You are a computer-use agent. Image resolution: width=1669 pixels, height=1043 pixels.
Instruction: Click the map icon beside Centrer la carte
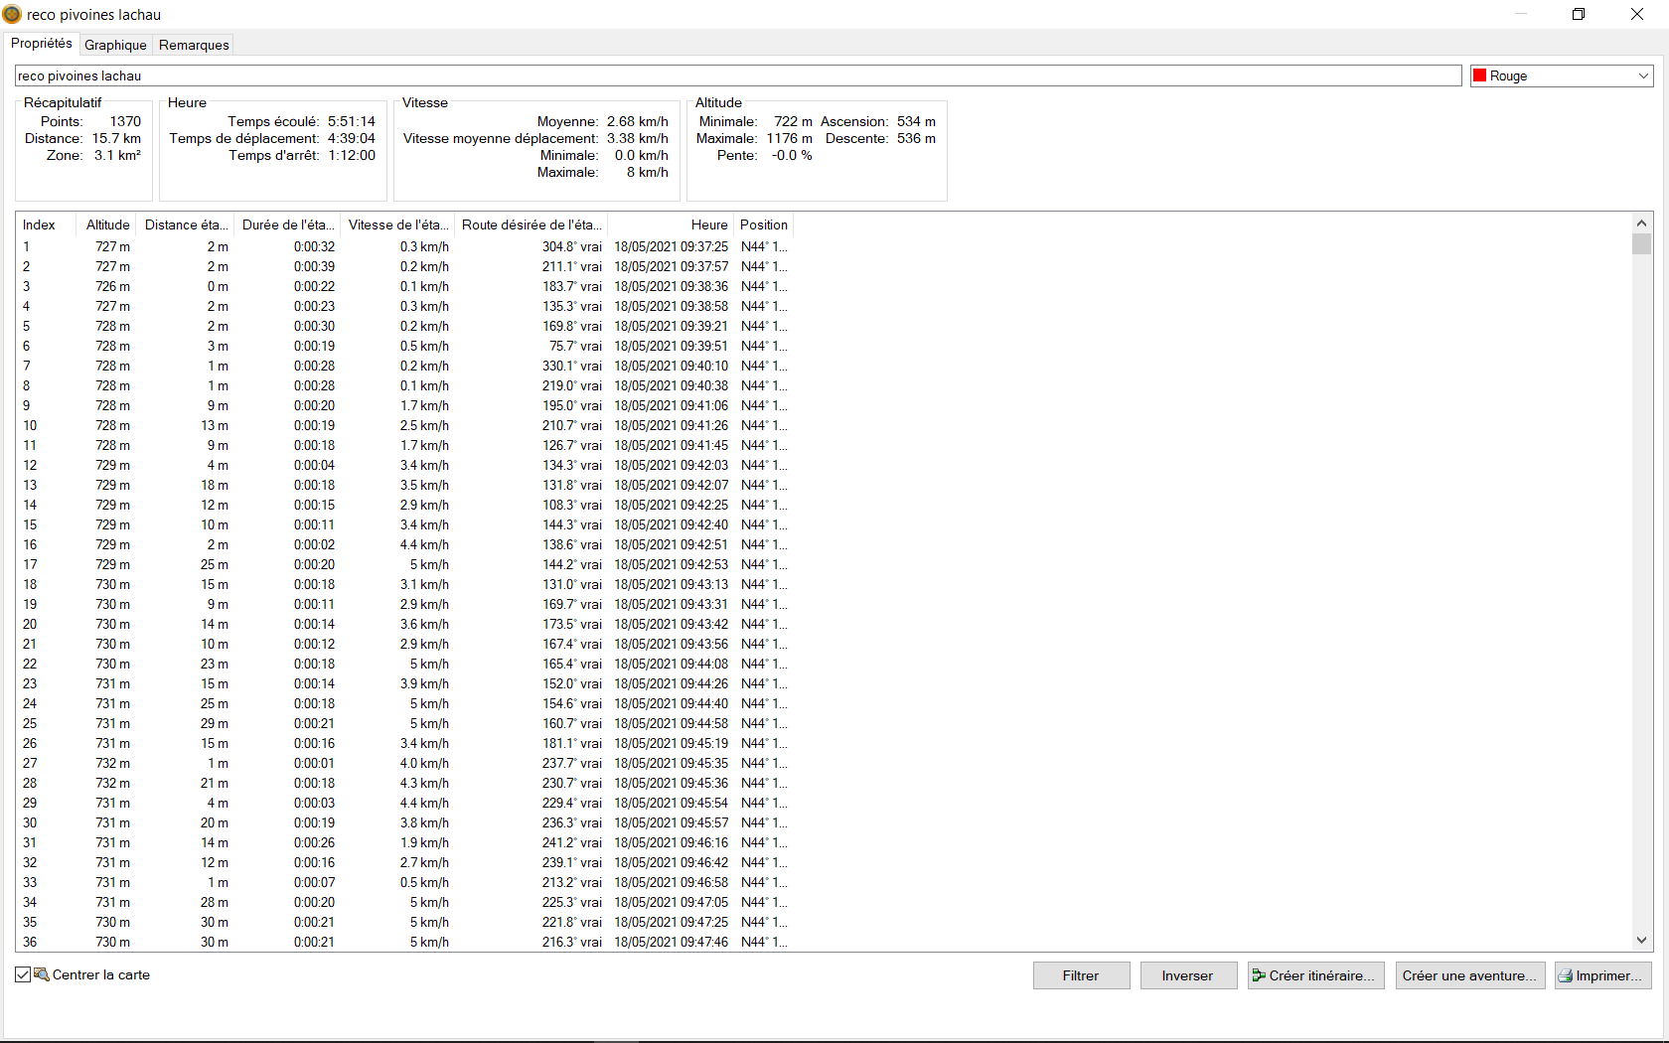(42, 974)
